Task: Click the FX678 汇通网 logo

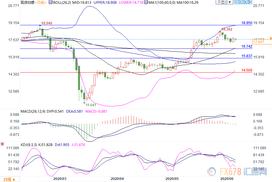Action: click(x=238, y=172)
